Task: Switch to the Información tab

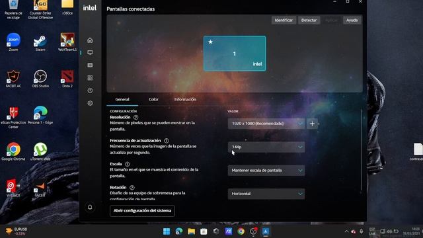Action: pyautogui.click(x=185, y=100)
